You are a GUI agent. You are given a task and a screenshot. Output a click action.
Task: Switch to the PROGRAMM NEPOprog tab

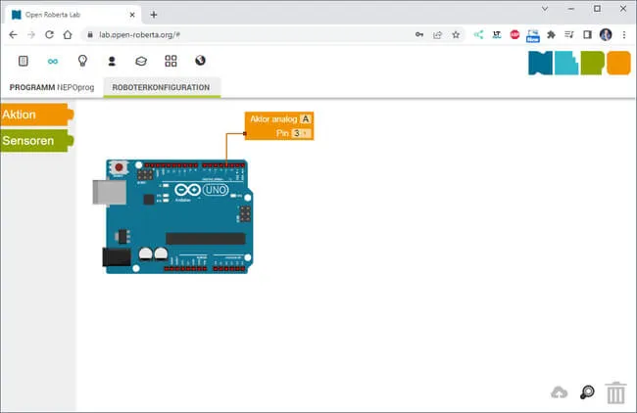50,87
